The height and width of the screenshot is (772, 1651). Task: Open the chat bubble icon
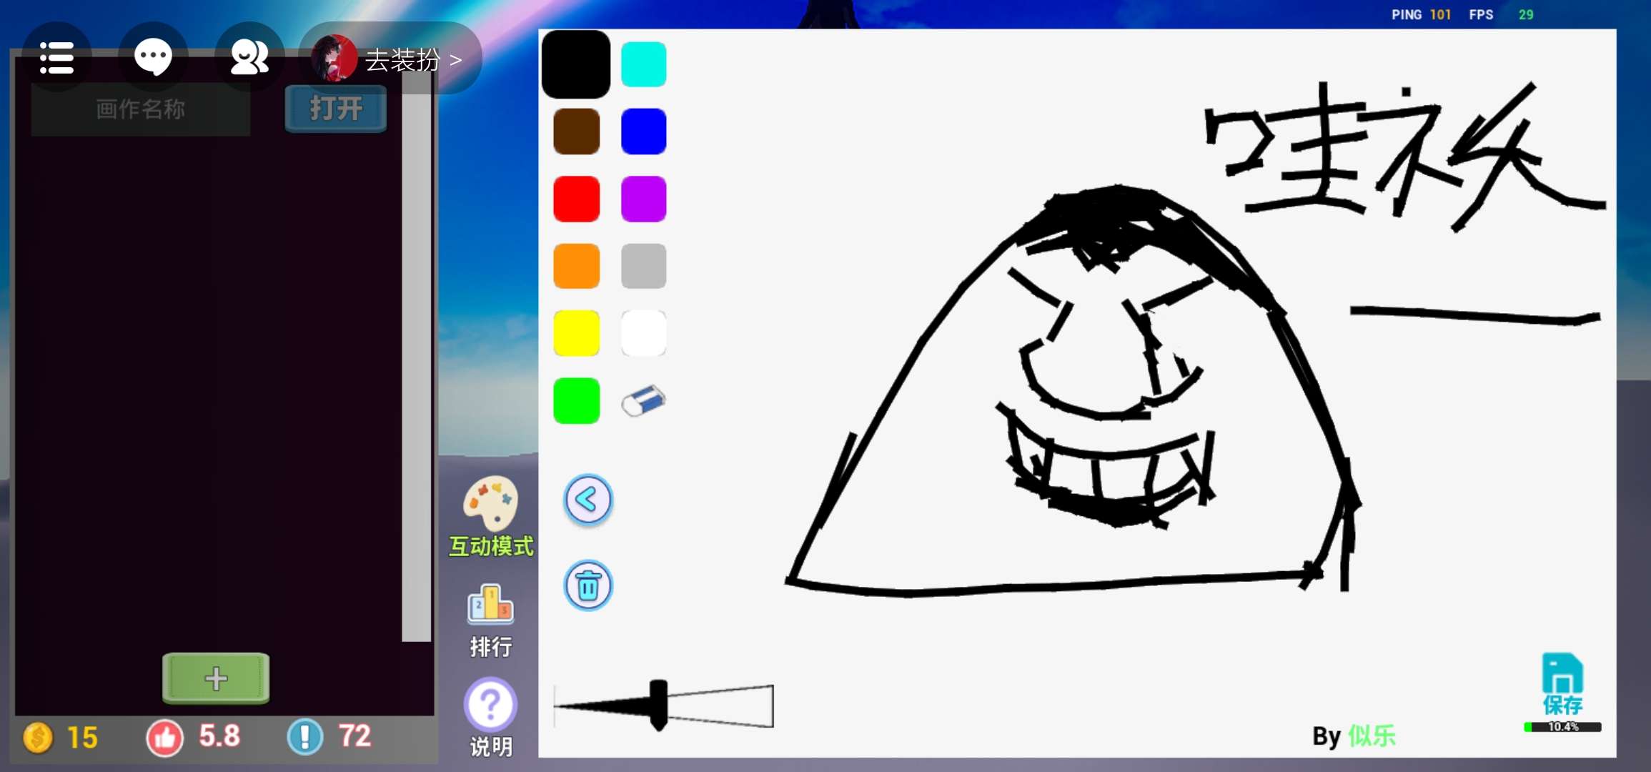(153, 58)
